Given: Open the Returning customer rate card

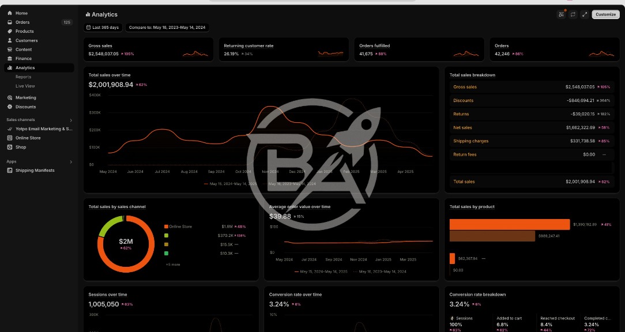Looking at the screenshot, I should coord(284,50).
